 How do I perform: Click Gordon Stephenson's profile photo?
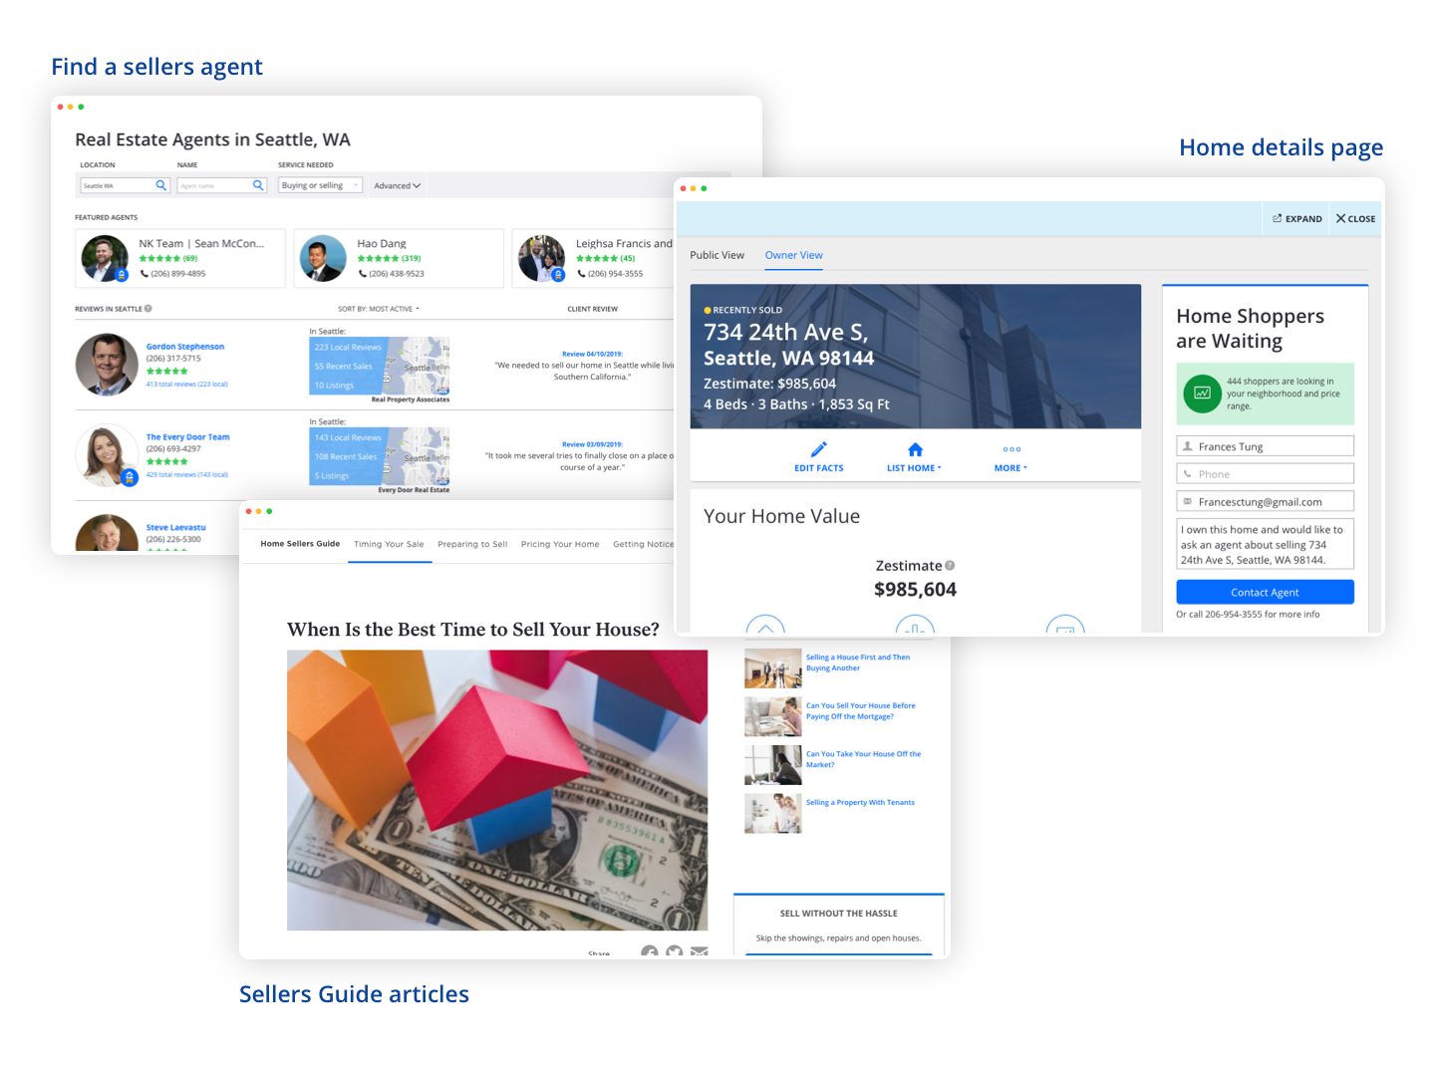[x=107, y=365]
